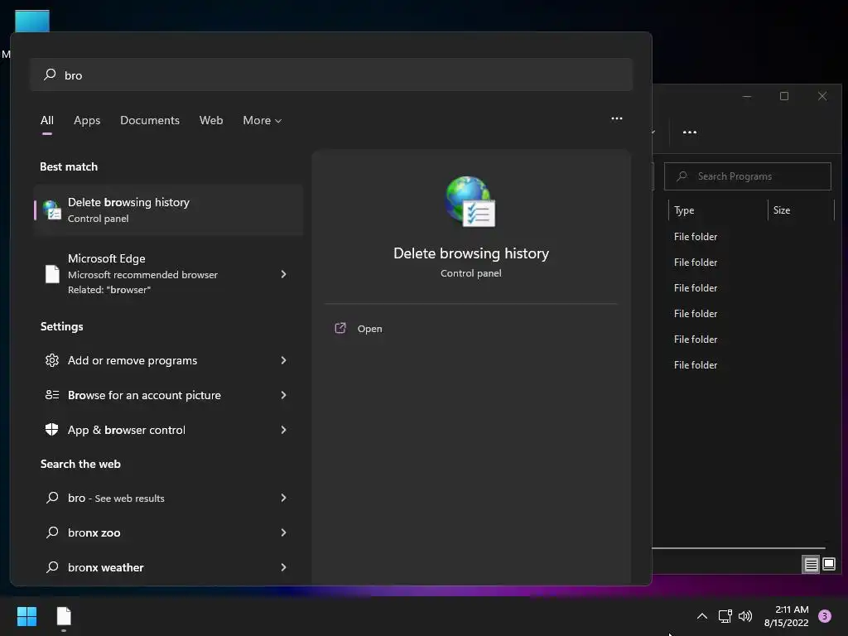Expand App & browser control chevron

point(283,430)
